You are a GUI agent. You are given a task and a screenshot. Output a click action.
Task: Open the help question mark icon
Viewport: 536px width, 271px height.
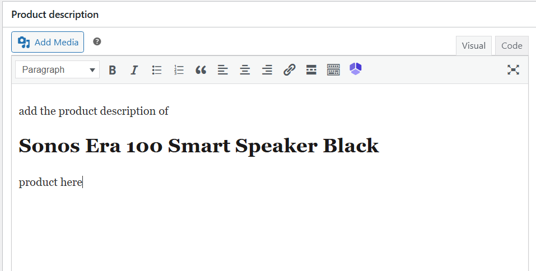coord(97,41)
